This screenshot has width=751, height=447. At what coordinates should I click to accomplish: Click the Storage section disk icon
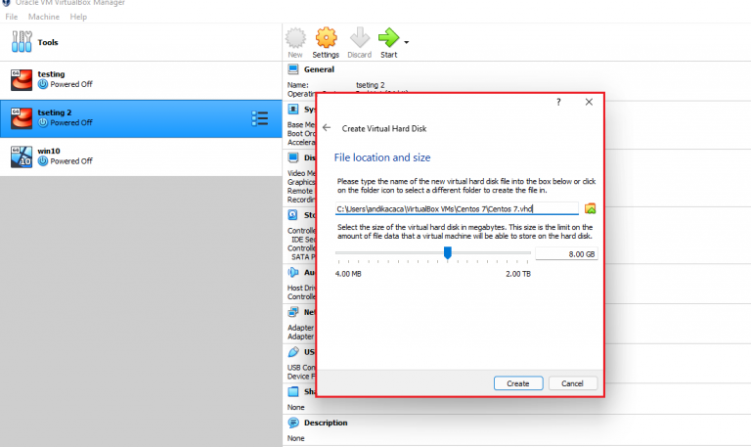293,215
